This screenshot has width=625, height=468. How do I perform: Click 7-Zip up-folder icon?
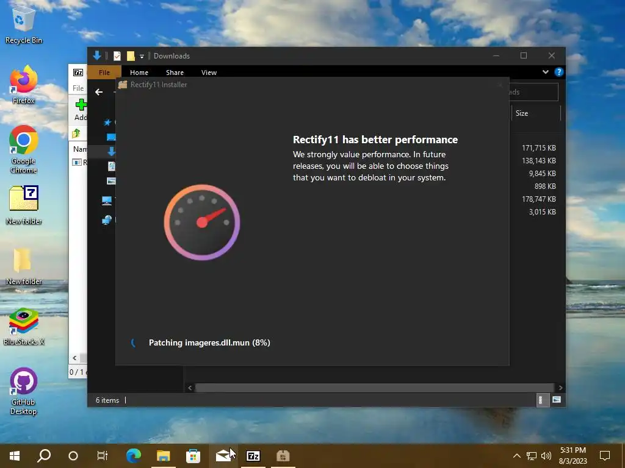click(x=76, y=133)
